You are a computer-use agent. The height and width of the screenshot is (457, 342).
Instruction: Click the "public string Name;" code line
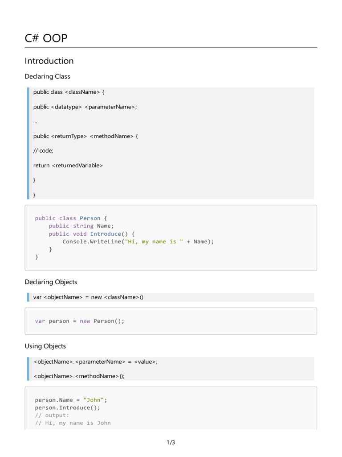point(81,226)
